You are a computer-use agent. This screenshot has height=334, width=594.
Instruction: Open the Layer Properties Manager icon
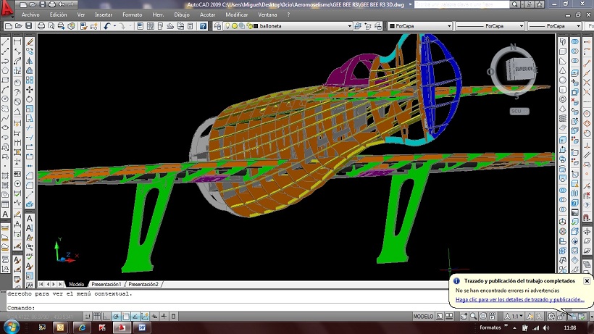pyautogui.click(x=217, y=26)
